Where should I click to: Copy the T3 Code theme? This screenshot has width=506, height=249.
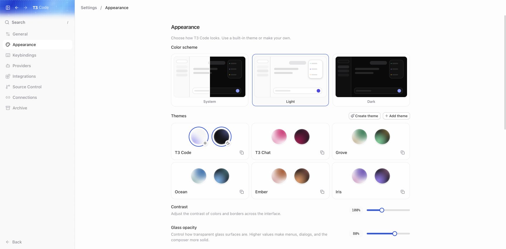click(x=242, y=153)
